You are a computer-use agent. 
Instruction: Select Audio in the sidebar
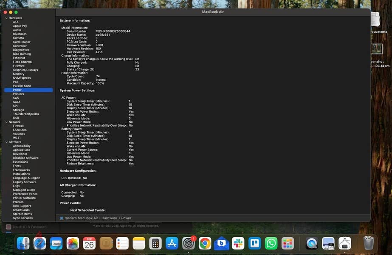tap(17, 30)
